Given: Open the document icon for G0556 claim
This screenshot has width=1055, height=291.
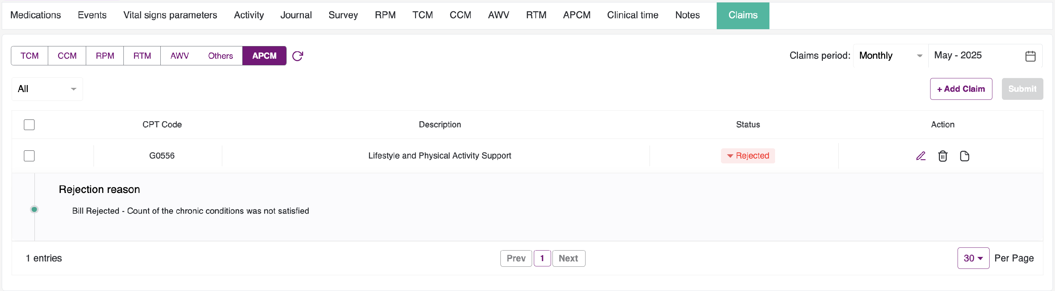Looking at the screenshot, I should [965, 156].
